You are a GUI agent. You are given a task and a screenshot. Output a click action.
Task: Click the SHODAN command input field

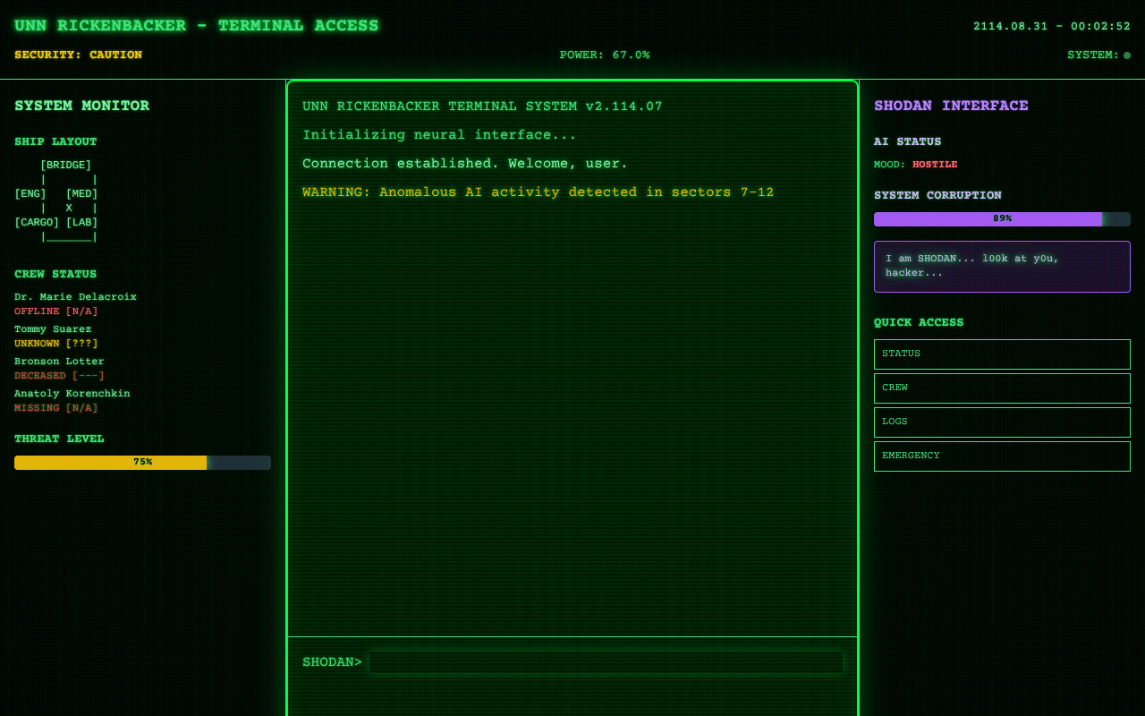[606, 661]
